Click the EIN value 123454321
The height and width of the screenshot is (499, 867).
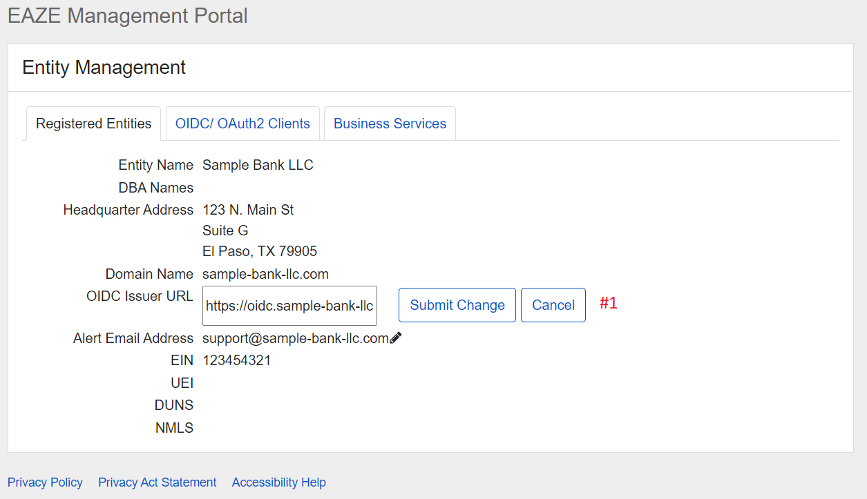click(x=236, y=360)
